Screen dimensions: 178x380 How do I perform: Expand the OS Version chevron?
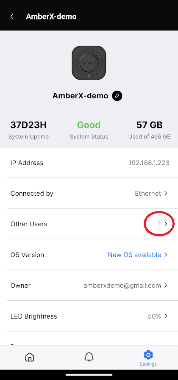(x=166, y=255)
